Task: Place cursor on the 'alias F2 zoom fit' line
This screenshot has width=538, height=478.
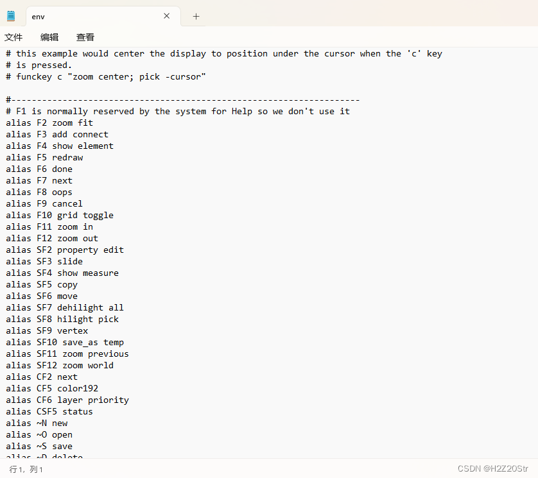Action: pyautogui.click(x=49, y=123)
